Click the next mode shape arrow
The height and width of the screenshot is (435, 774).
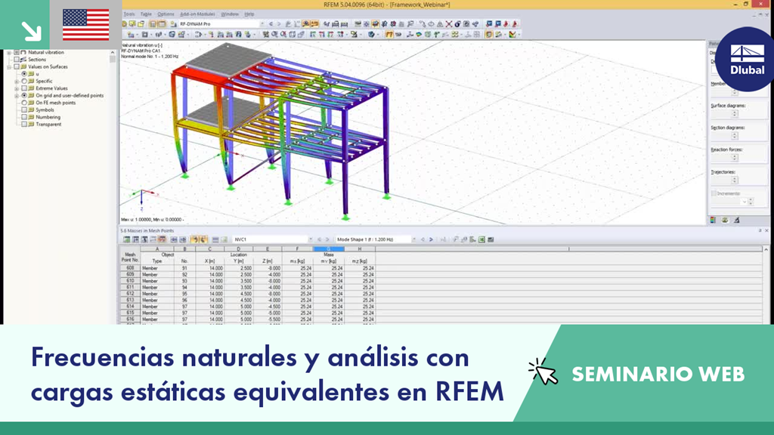tap(431, 239)
